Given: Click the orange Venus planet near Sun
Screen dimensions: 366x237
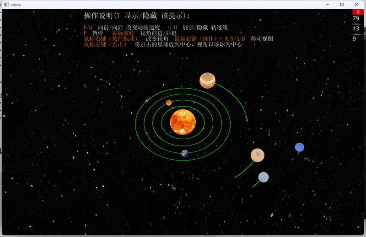Looking at the screenshot, I should click(169, 102).
